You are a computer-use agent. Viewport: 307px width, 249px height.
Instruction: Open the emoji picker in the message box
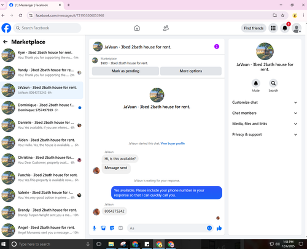click(x=209, y=228)
